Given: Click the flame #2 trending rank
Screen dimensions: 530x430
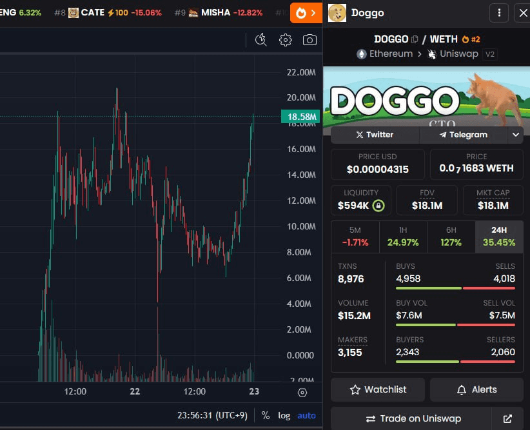Looking at the screenshot, I should click(x=471, y=39).
